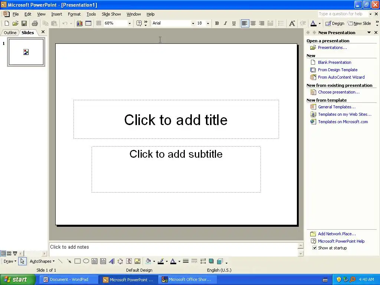The width and height of the screenshot is (380, 285).
Task: Click the Increase Font Size icon
Action: tap(292, 23)
